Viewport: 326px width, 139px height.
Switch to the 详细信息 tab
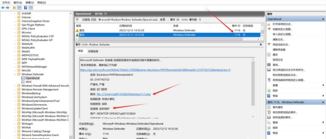[x=93, y=51]
